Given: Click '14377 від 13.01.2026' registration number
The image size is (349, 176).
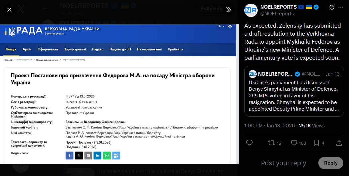Looking at the screenshot, I should pos(80,96).
